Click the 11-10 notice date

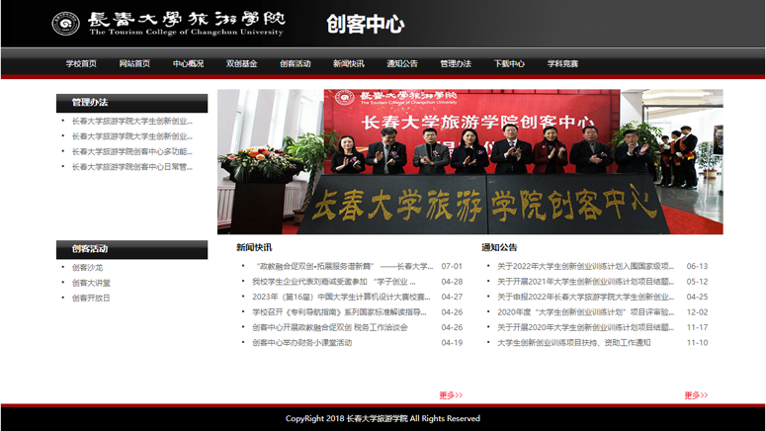click(697, 343)
